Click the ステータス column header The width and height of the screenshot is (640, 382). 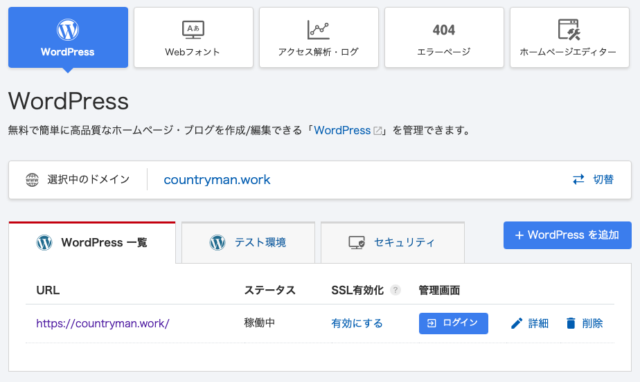(x=270, y=290)
